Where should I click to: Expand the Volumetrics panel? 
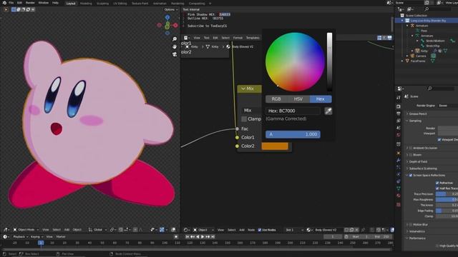(x=407, y=231)
